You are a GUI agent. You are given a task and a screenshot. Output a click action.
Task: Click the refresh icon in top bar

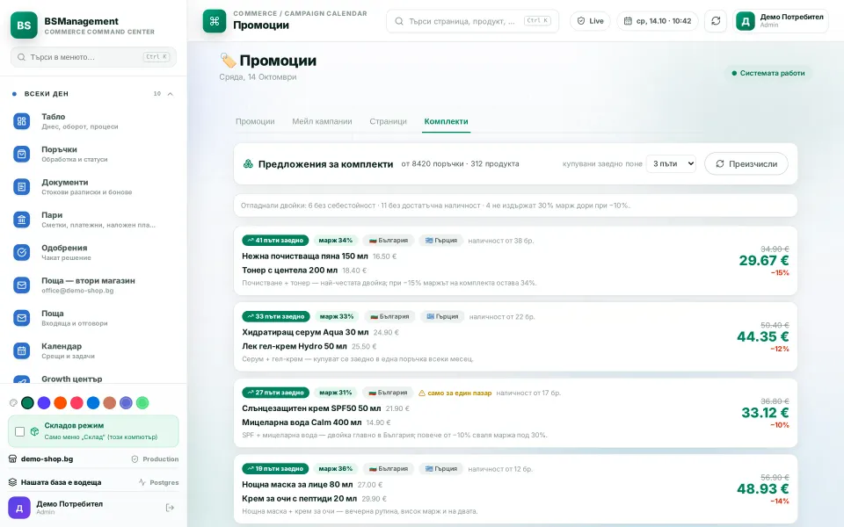[716, 21]
